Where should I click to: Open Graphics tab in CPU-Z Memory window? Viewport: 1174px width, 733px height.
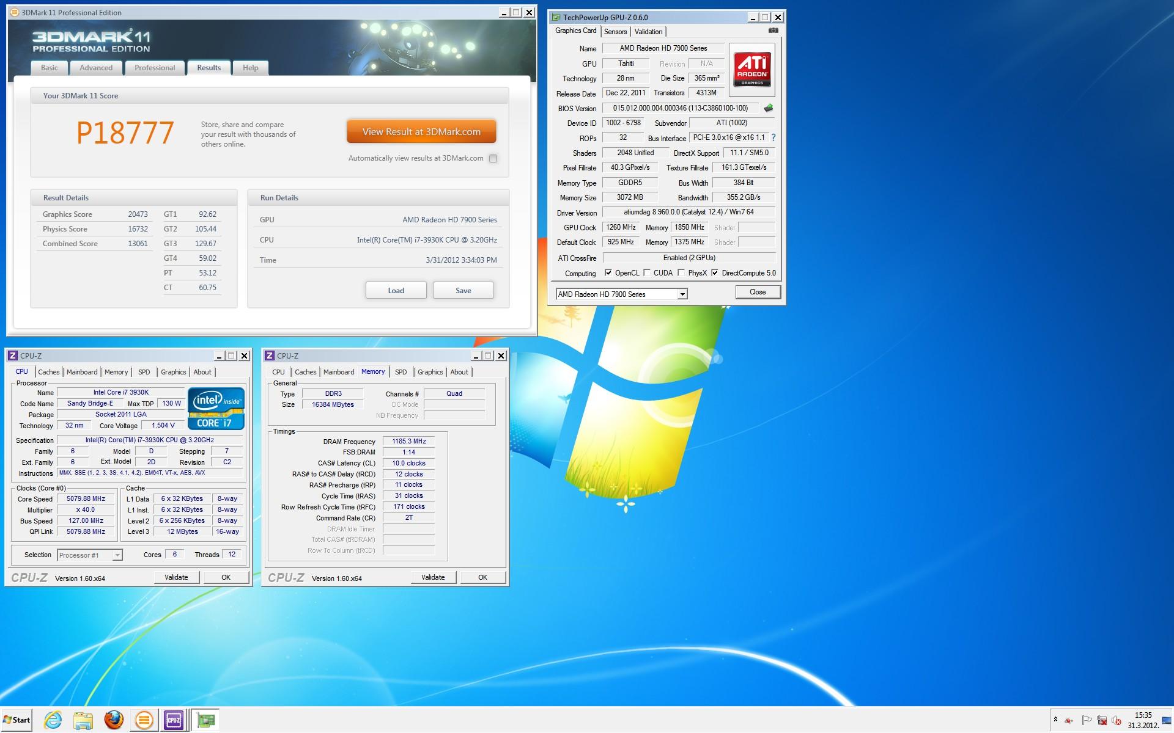pos(430,372)
